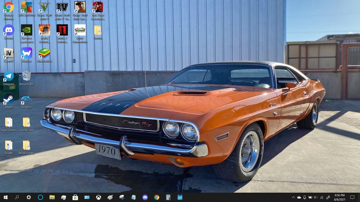Click the BlueStacks 5 desktop icon

point(44,53)
